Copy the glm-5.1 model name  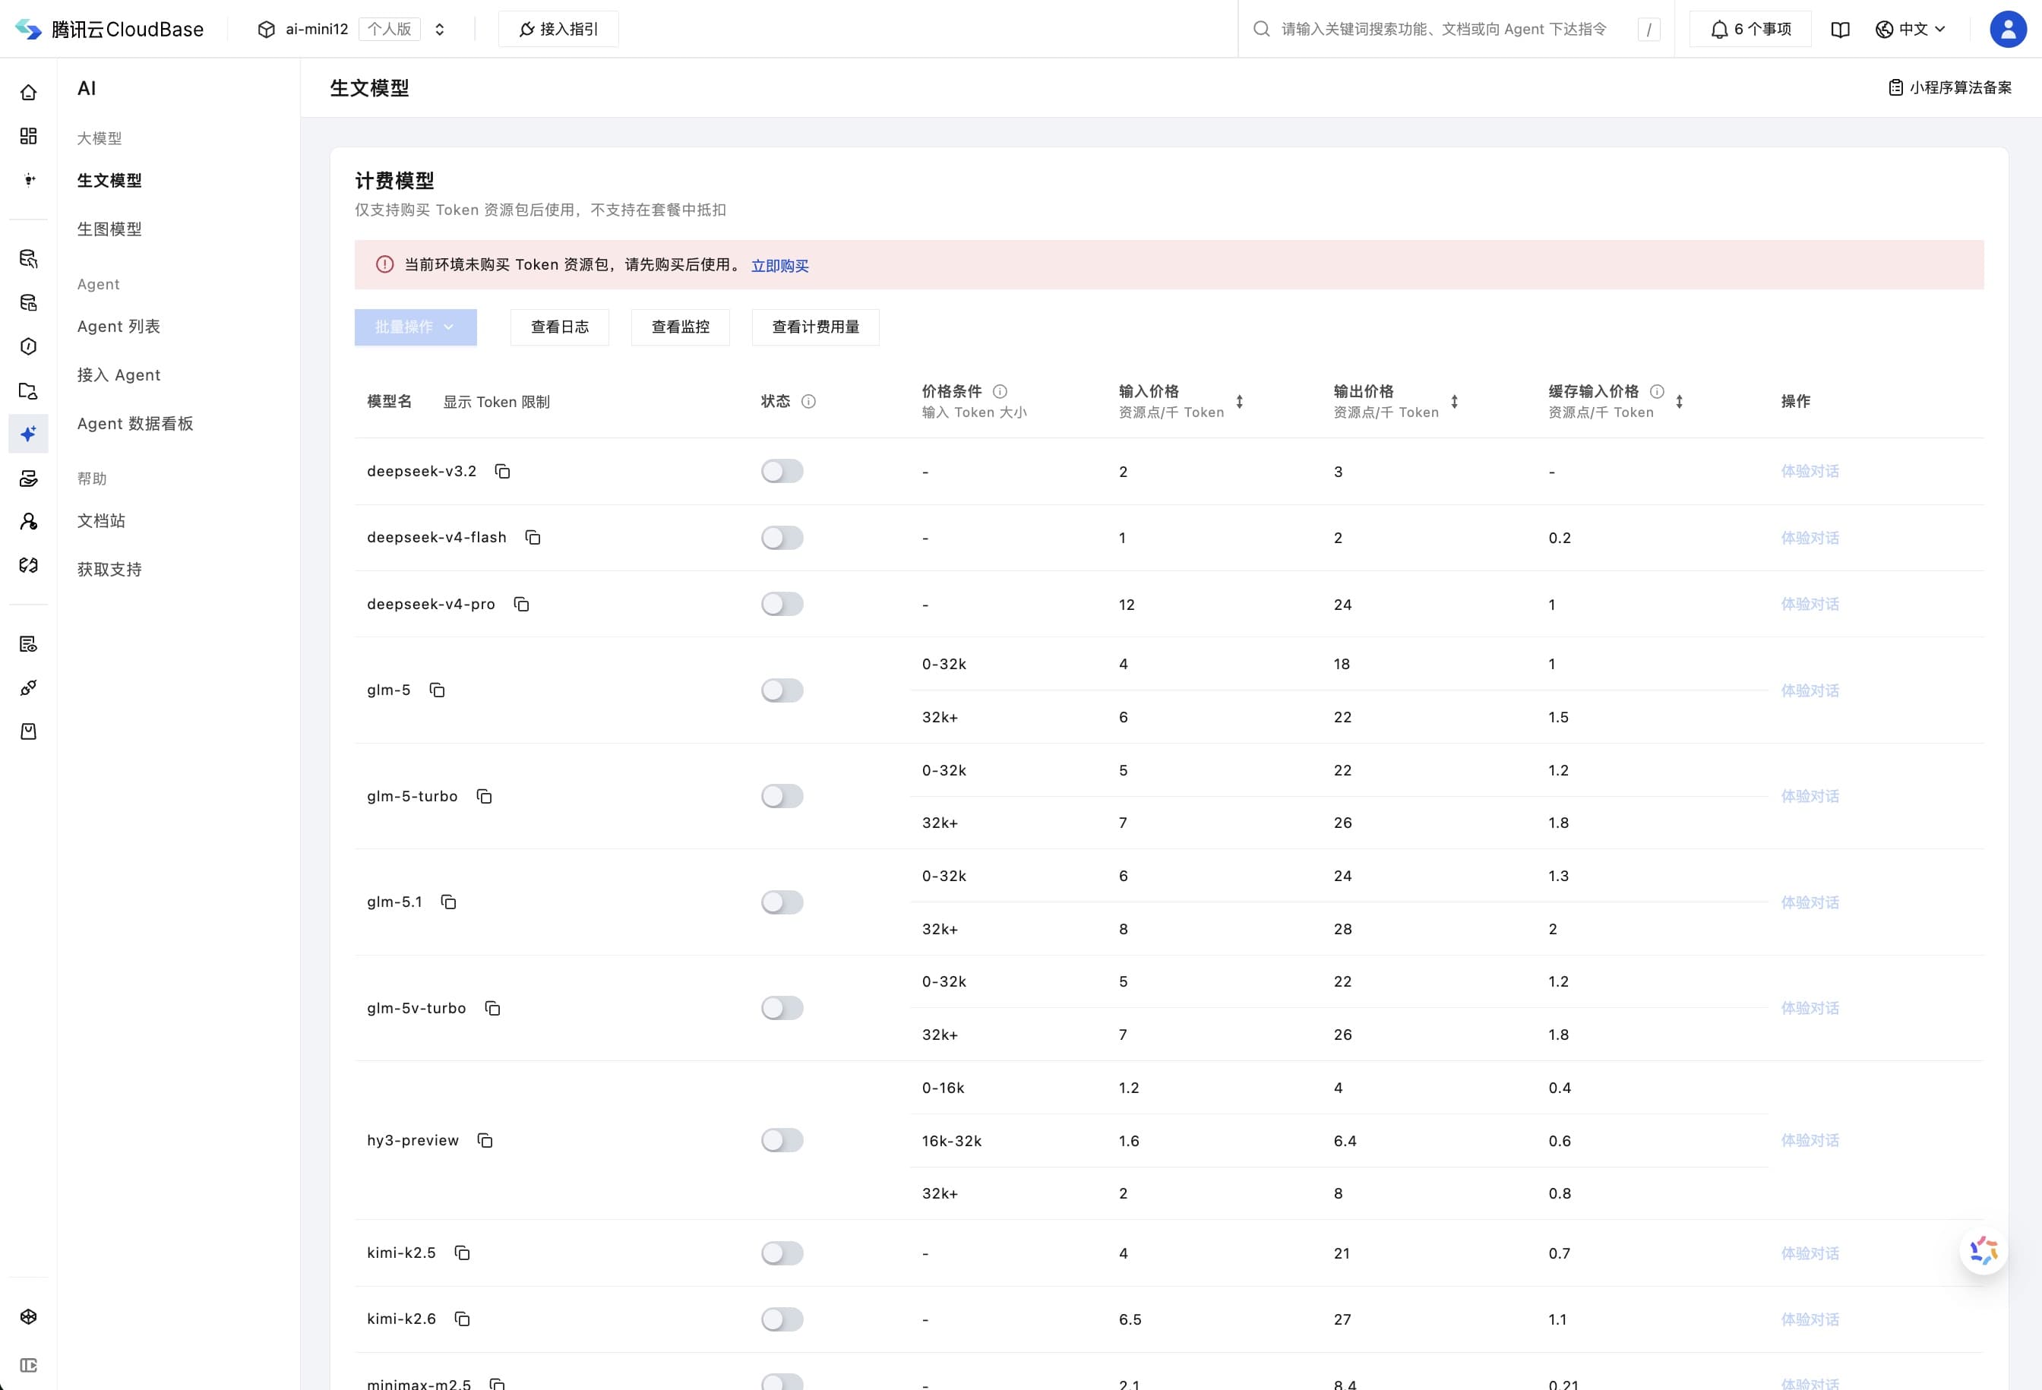click(448, 902)
